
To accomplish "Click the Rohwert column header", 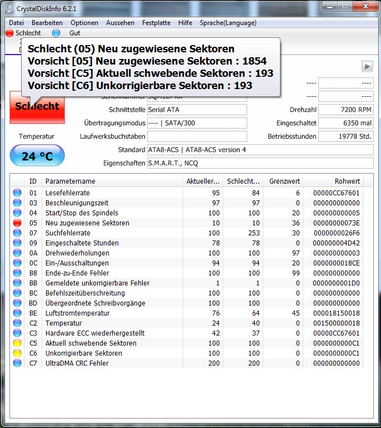I will click(x=333, y=181).
